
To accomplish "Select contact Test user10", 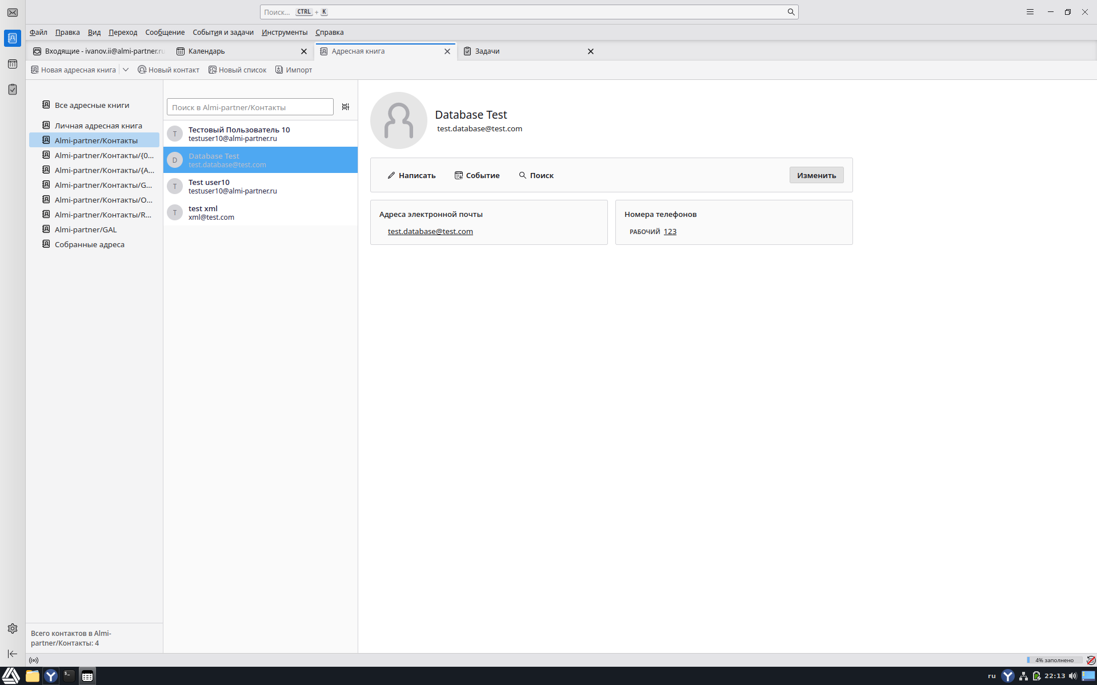I will point(261,186).
